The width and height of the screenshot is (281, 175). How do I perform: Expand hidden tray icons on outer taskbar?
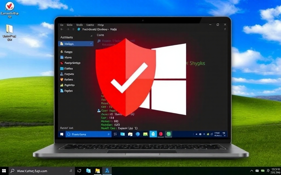[252, 171]
